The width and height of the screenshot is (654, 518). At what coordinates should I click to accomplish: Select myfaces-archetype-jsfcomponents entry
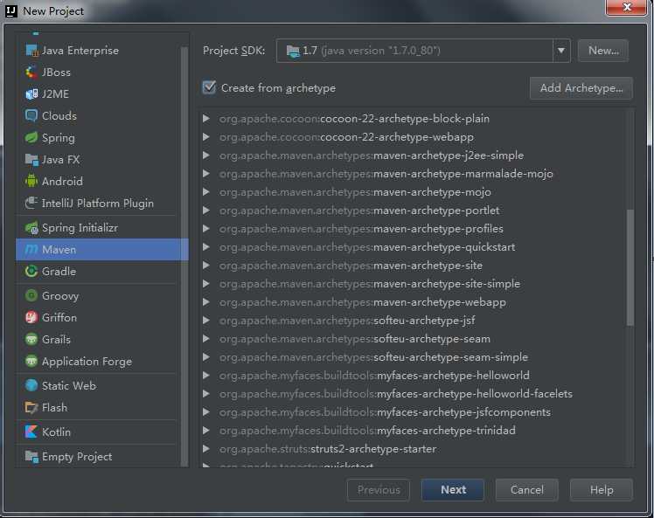click(385, 412)
